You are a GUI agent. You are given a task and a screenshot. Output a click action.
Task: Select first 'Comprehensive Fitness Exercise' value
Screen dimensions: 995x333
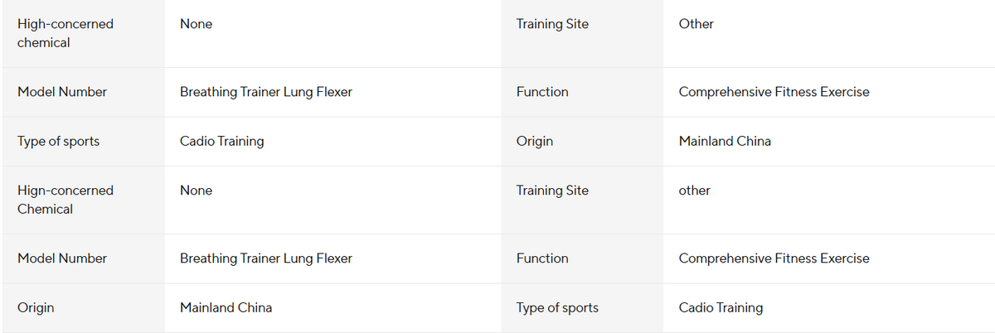coord(774,92)
